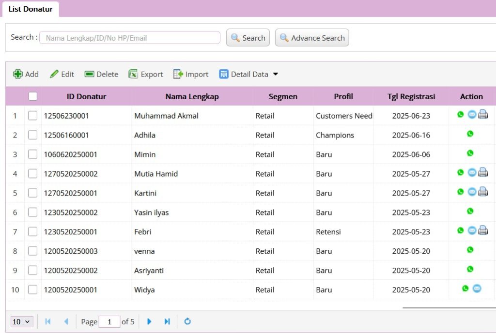Screen dimensions: 496x335
Task: Click the Export toolbar item
Action: click(146, 74)
